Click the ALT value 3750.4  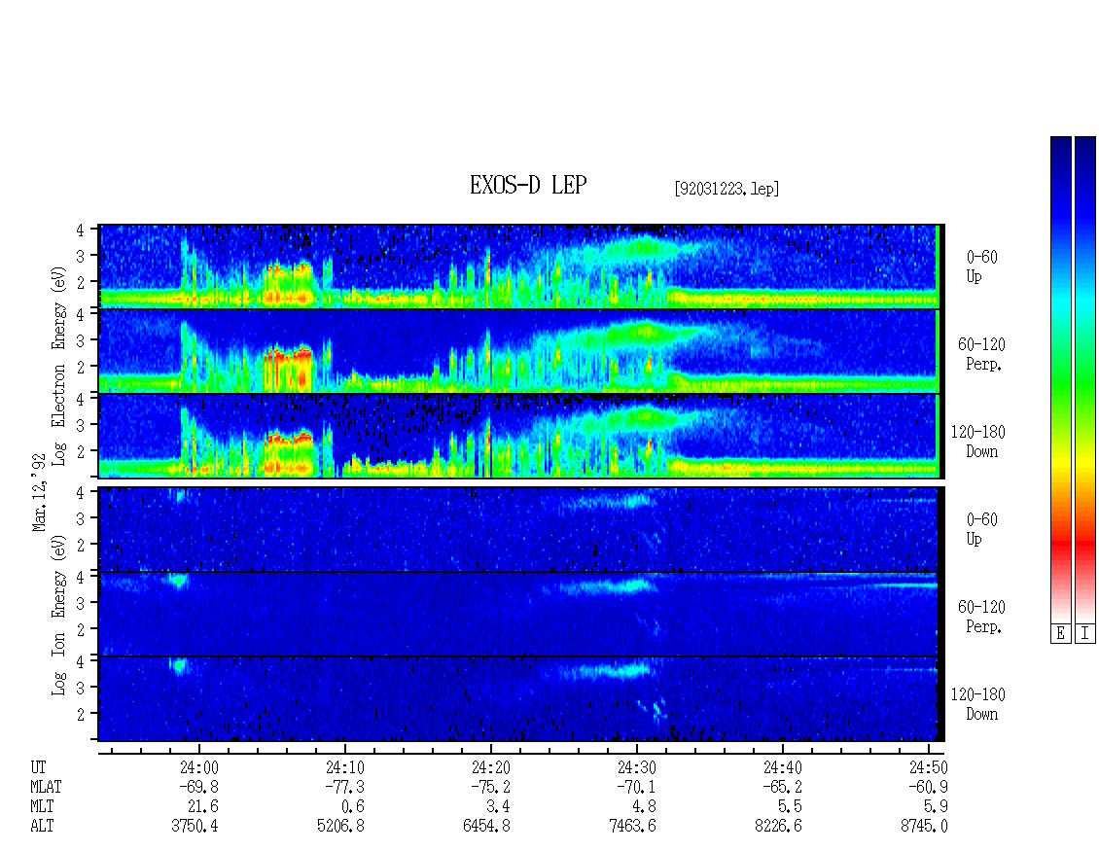coord(195,827)
